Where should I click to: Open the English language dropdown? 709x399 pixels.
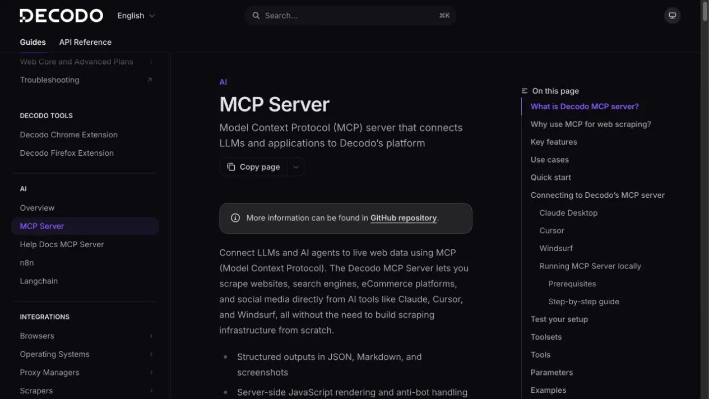coord(136,16)
